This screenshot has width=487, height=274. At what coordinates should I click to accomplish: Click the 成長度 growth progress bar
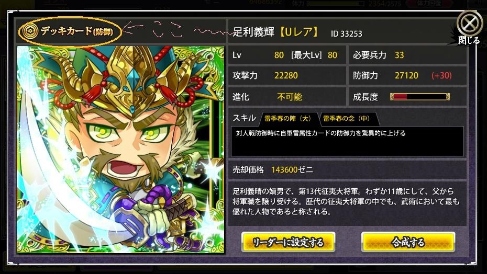pos(419,97)
